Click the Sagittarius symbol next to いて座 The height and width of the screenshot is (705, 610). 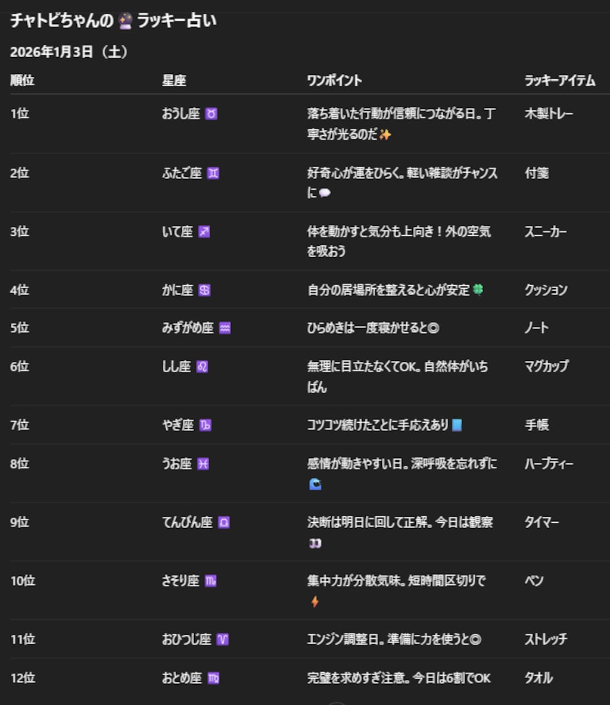pyautogui.click(x=203, y=232)
